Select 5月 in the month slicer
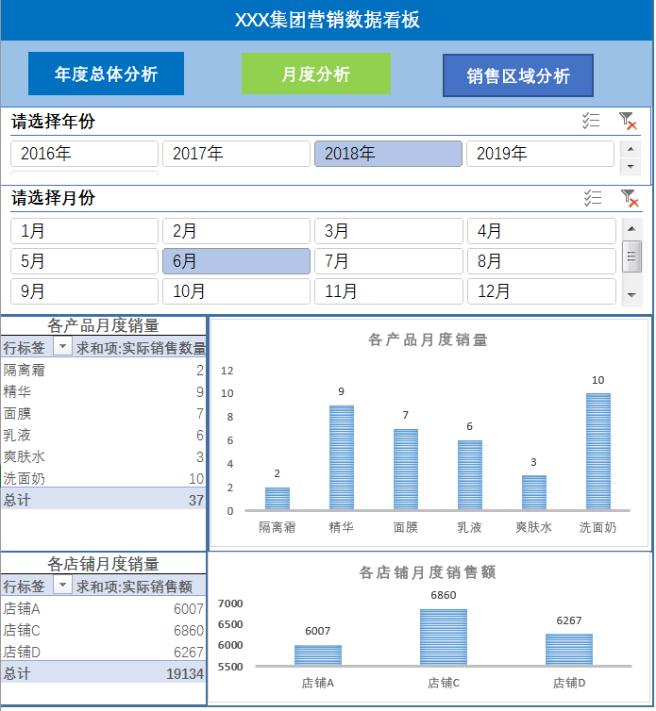This screenshot has width=656, height=711. click(x=84, y=261)
